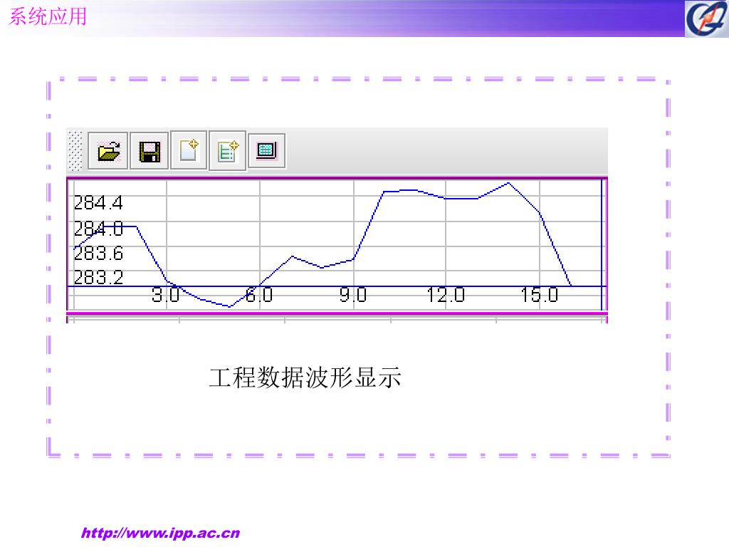This screenshot has height=547, width=729.
Task: Click the 283.6 y-axis label
Action: (98, 254)
